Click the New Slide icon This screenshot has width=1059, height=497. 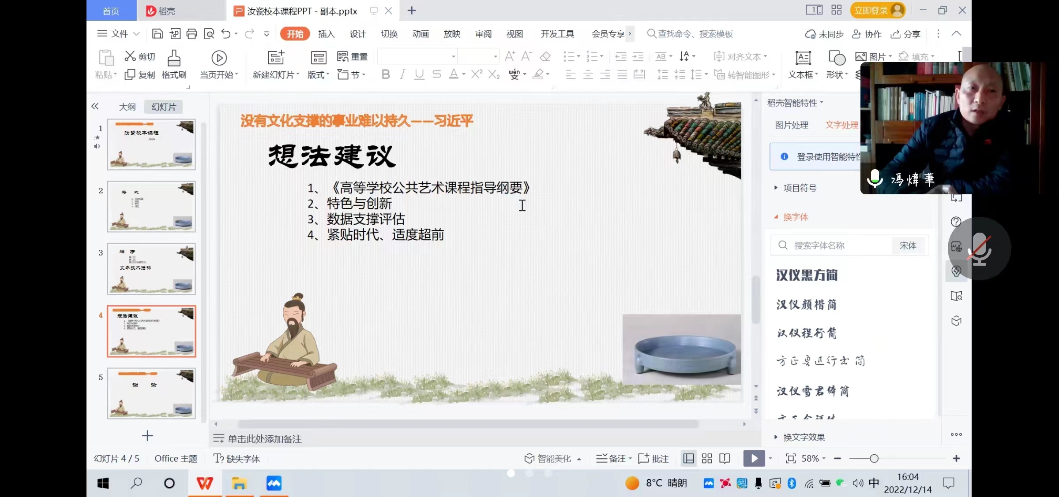point(276,58)
